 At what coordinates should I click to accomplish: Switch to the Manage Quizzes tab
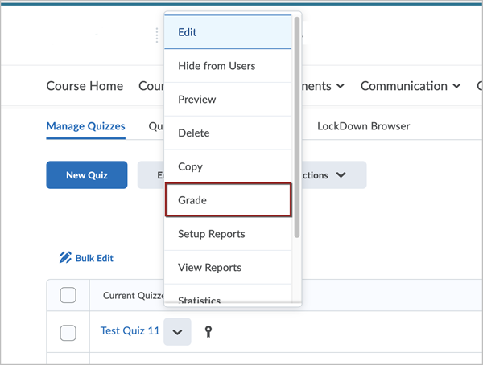click(85, 126)
